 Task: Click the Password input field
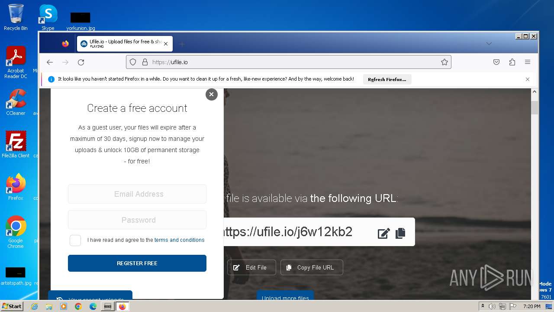(137, 220)
